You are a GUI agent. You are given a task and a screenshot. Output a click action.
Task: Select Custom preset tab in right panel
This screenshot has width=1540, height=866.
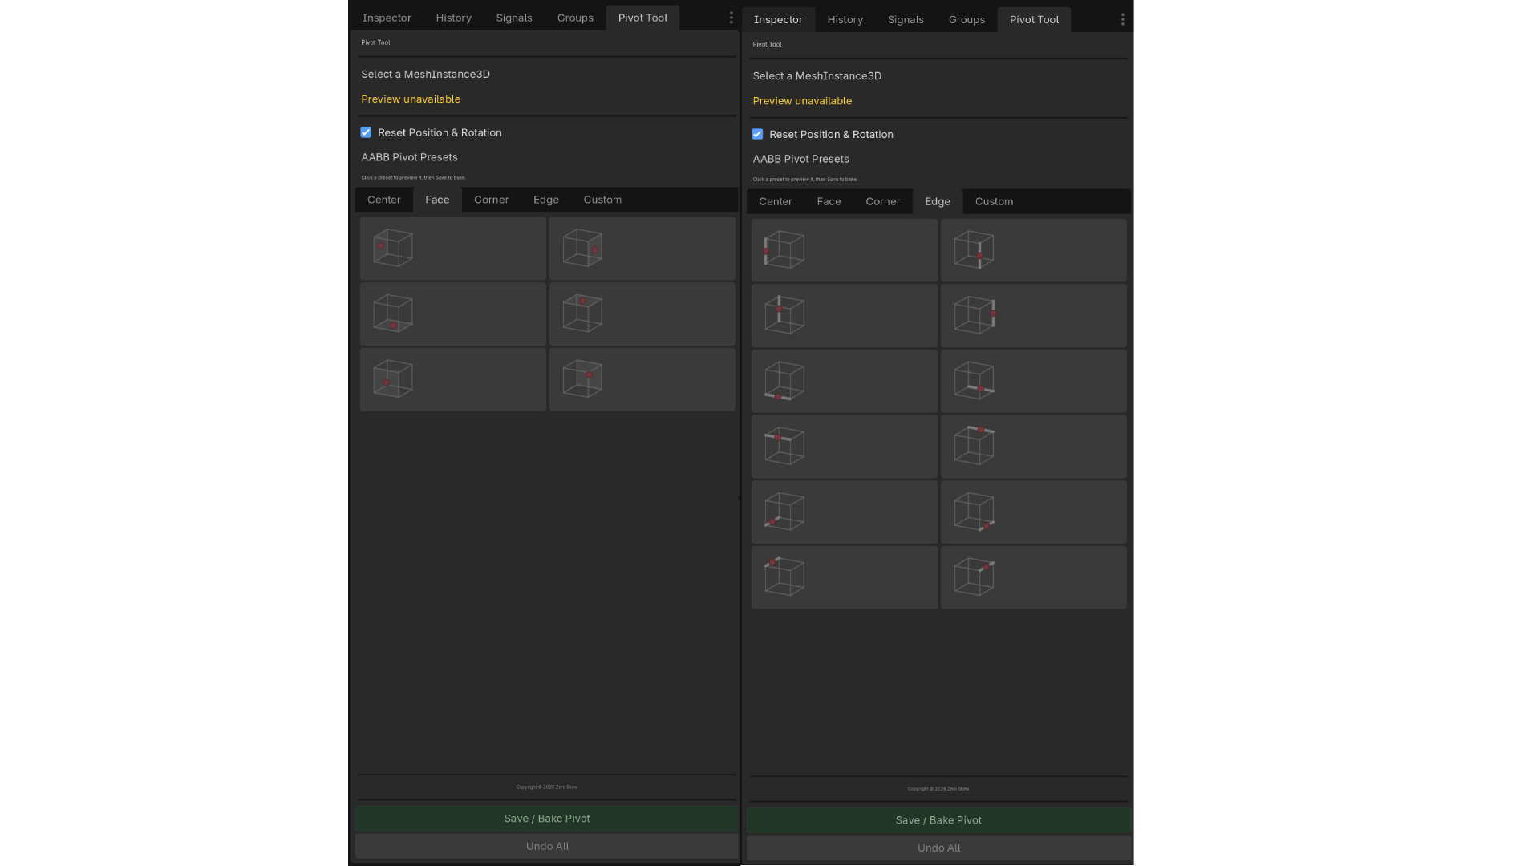pyautogui.click(x=994, y=201)
